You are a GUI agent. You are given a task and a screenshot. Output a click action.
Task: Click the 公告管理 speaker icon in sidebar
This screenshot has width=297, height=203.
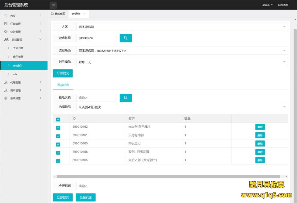(6, 32)
